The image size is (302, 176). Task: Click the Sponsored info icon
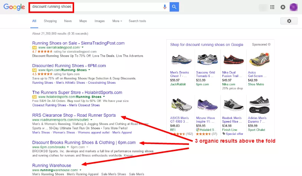(x=269, y=44)
